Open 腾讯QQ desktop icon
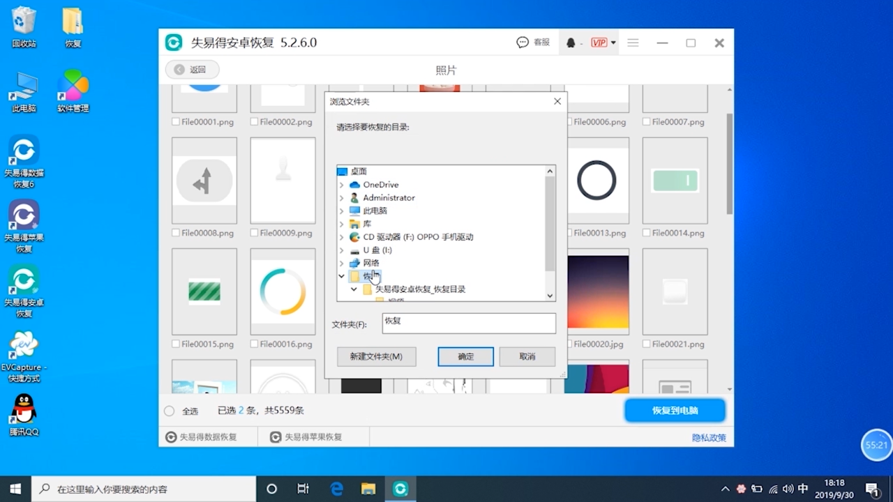 click(x=24, y=416)
